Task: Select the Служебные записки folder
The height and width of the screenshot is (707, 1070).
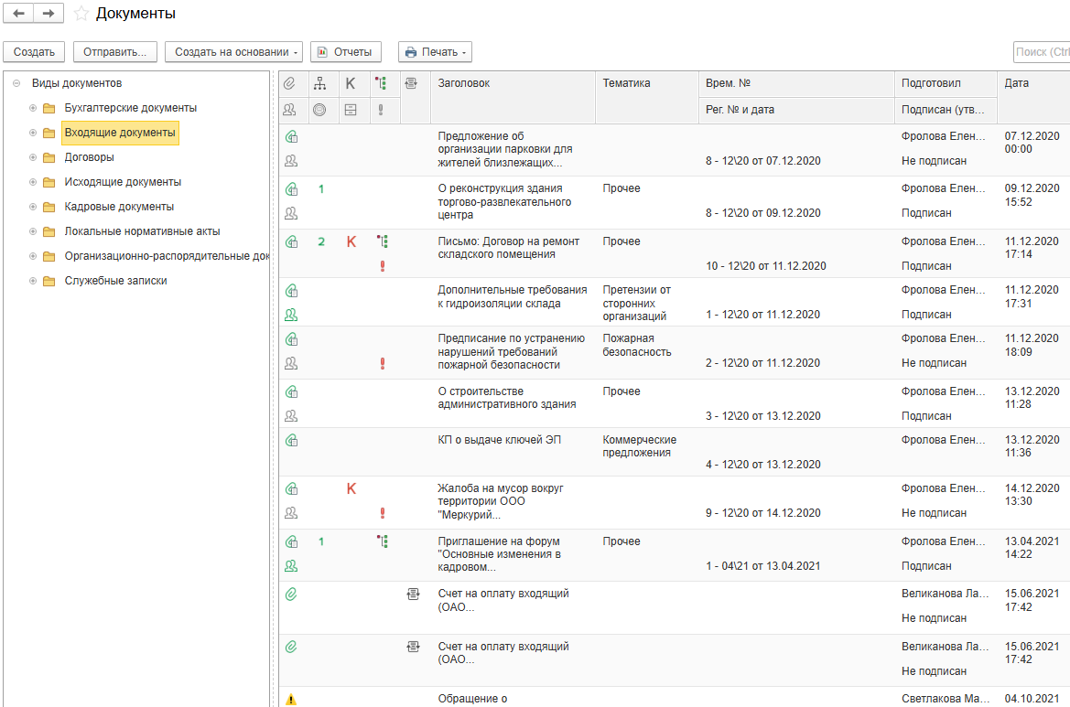Action: pos(115,281)
